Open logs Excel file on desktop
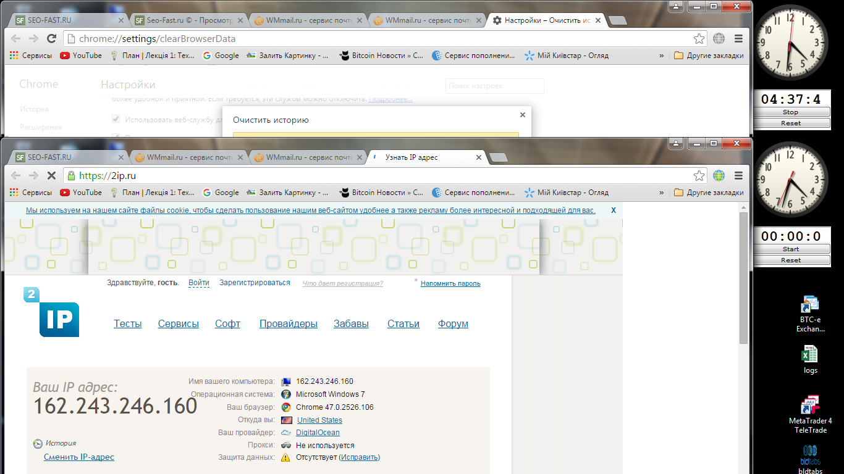The image size is (844, 474). point(810,360)
